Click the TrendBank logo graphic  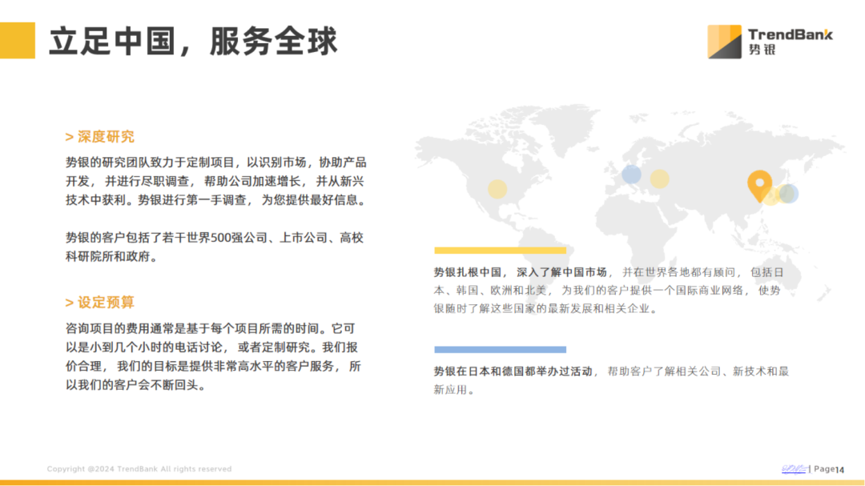tap(724, 41)
